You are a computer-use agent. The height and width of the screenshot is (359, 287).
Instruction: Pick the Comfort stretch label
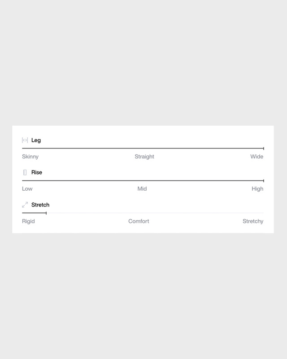[139, 221]
